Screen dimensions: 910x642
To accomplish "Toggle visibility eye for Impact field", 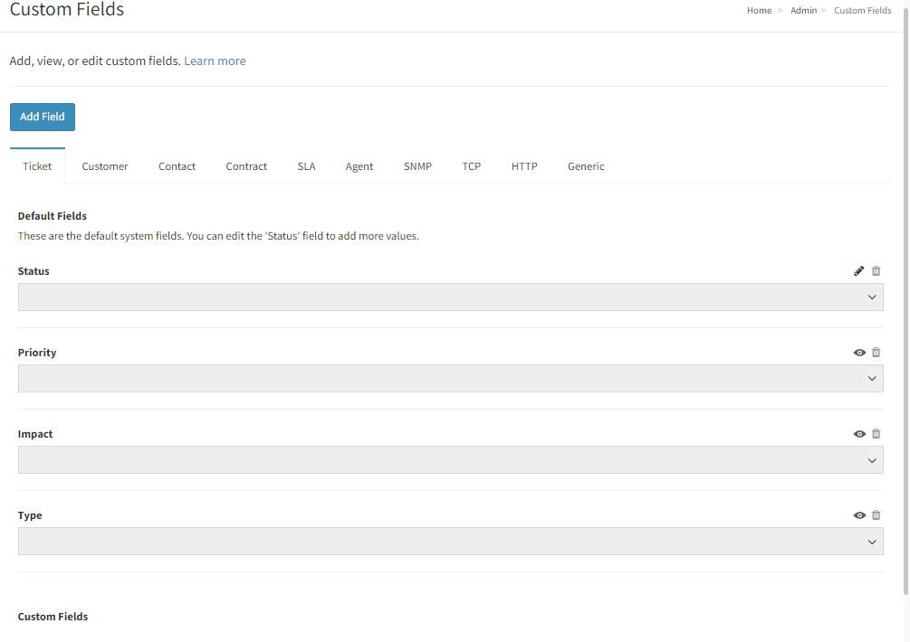I will [859, 434].
